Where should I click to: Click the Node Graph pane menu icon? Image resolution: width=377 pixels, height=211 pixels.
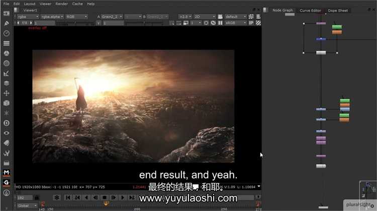pos(265,10)
